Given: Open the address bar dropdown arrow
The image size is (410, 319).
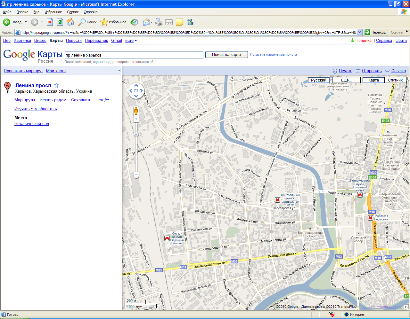Looking at the screenshot, I should (x=359, y=32).
